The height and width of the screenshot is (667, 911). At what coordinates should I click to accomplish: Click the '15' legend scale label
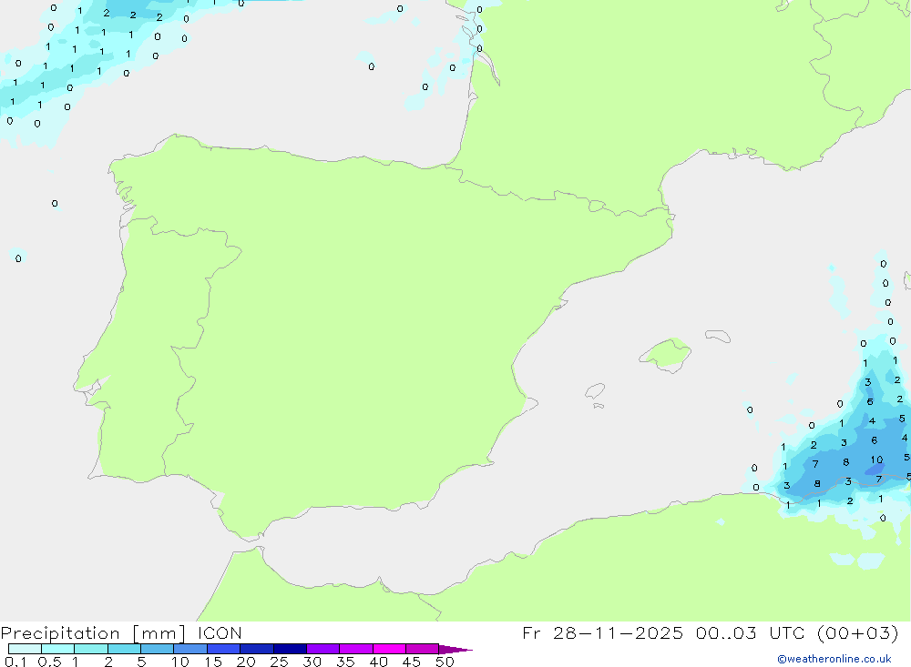(213, 662)
